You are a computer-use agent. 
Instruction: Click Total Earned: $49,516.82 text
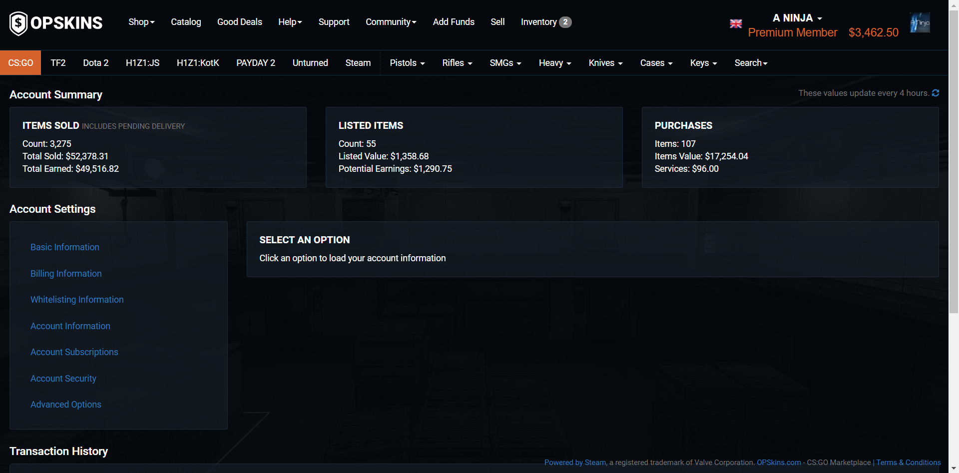click(70, 169)
